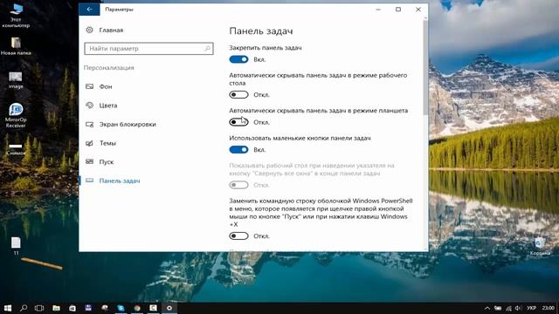Click the Фон picture icon in the sidebar
559x314 pixels.
click(89, 86)
